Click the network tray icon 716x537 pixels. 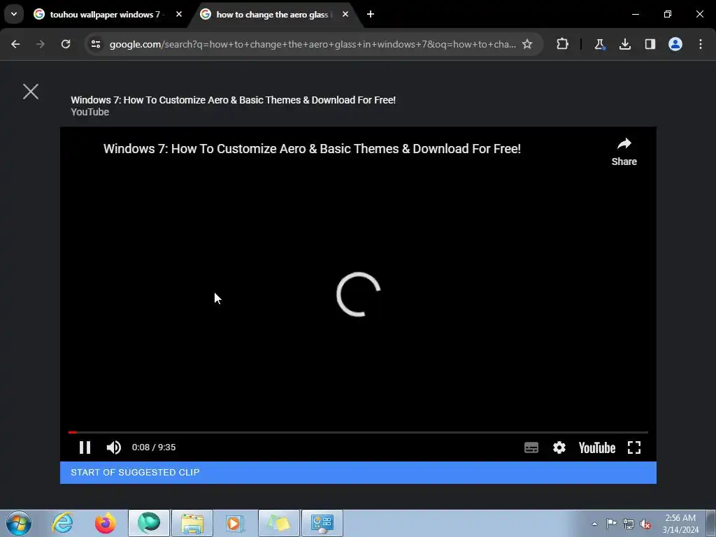(629, 524)
